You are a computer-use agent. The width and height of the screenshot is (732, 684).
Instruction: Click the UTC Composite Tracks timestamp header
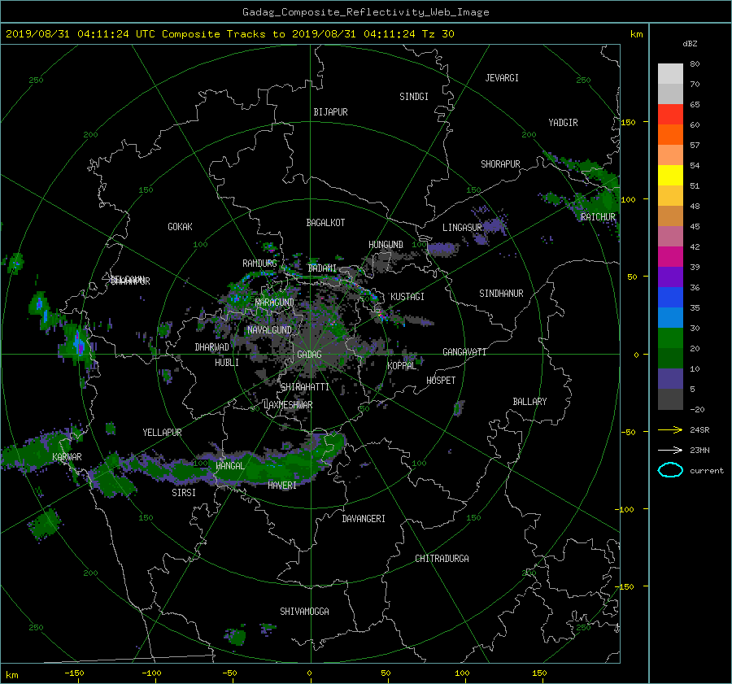pos(229,33)
